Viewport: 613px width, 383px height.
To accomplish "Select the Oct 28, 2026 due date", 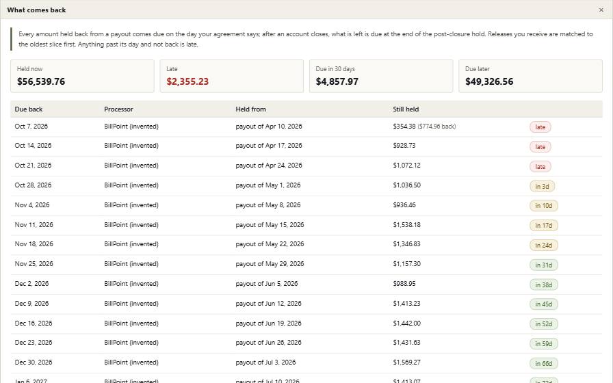I will pyautogui.click(x=33, y=185).
